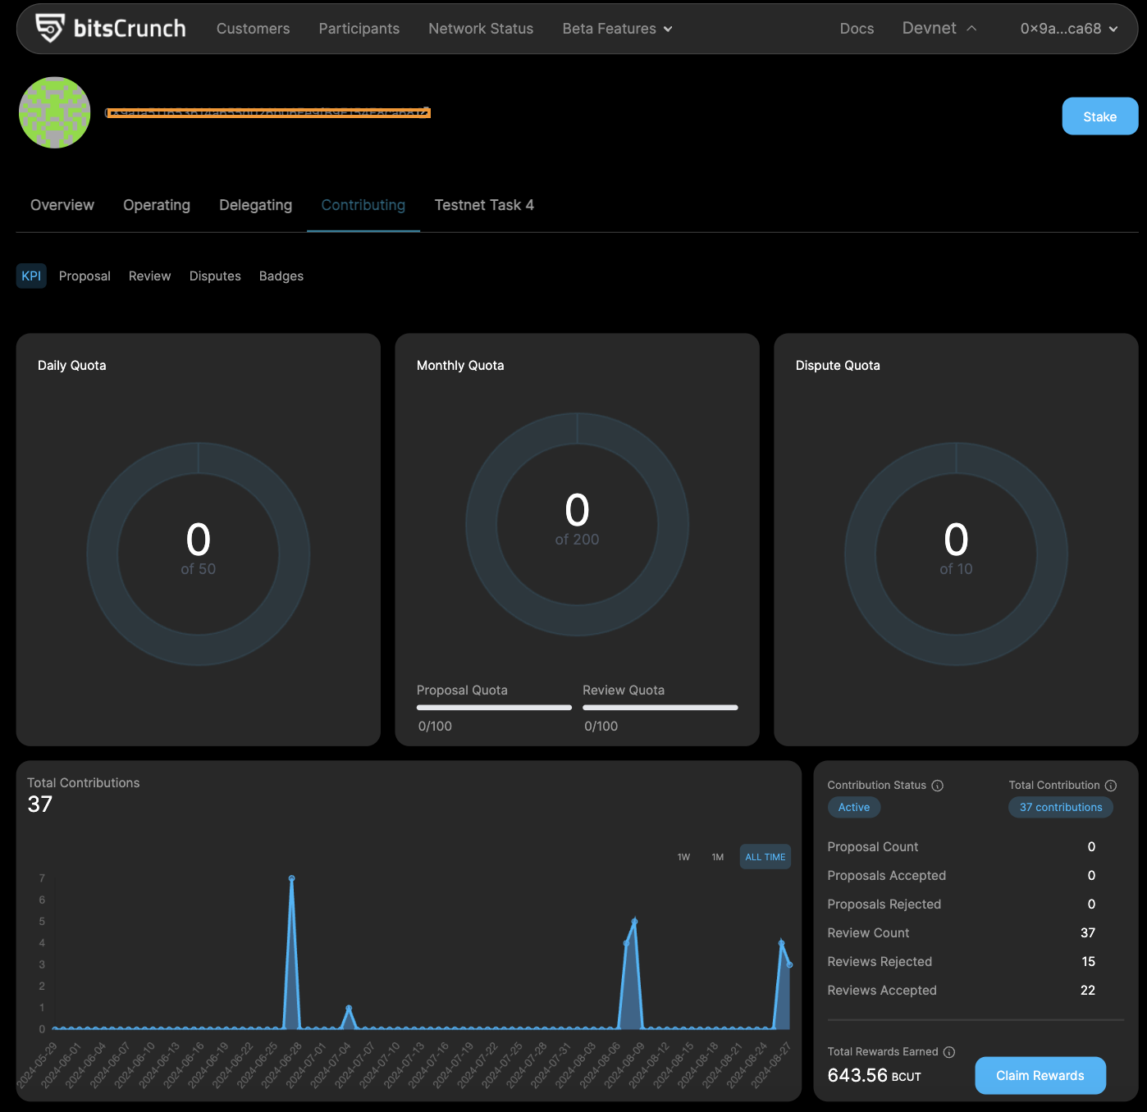The image size is (1147, 1112).
Task: Expand the Beta Features dropdown
Action: [x=617, y=29]
